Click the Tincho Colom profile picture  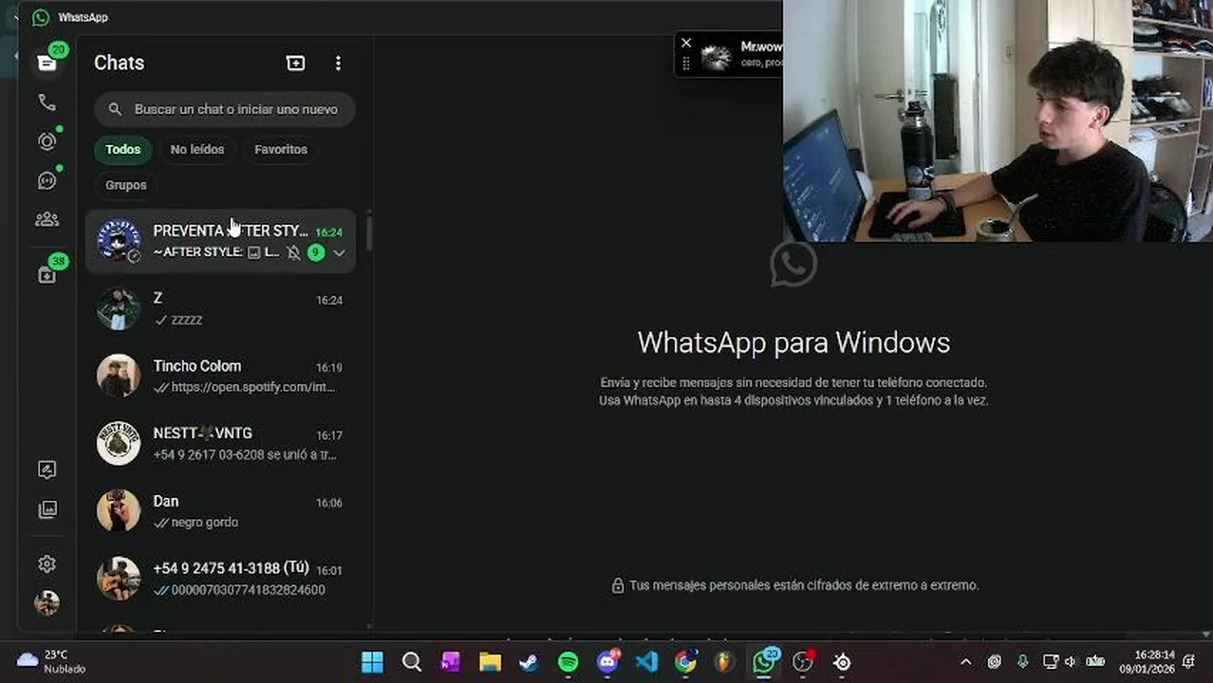pos(119,376)
